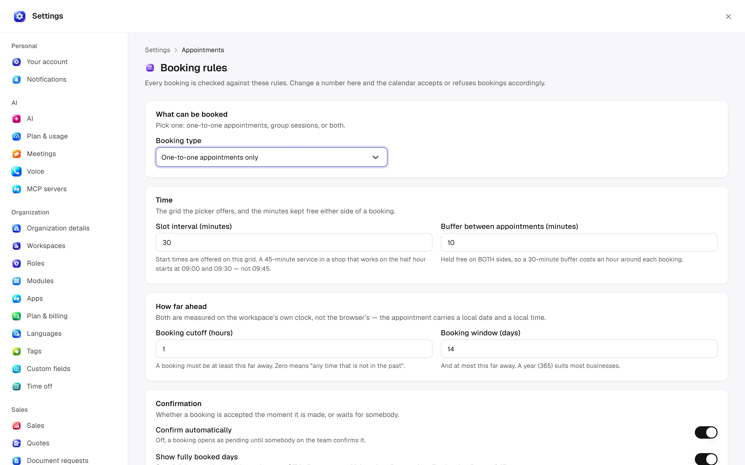The height and width of the screenshot is (465, 745).
Task: Click the Booking window days field
Action: [x=579, y=349]
